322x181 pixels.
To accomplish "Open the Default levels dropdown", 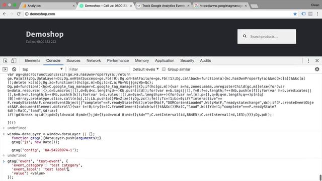I will (x=145, y=69).
